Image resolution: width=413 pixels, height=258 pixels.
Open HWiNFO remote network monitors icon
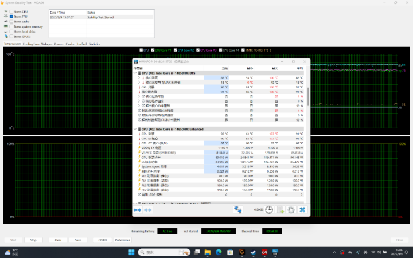238,210
